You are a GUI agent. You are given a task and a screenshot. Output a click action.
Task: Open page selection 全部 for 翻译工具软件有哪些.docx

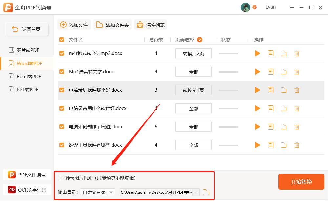[x=194, y=145]
